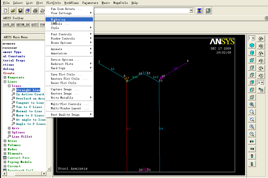Screen dimensions: 268x178
Task: Click the Print image icon
Action: point(35,11)
